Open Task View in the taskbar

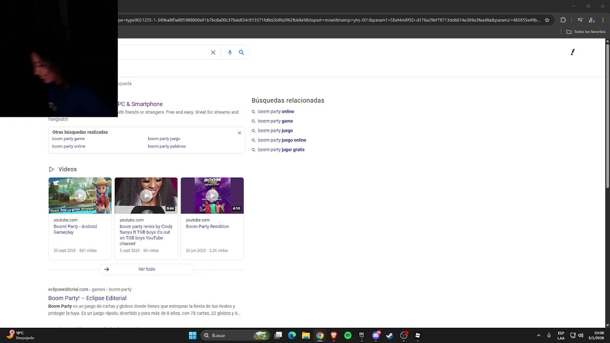[x=278, y=335]
